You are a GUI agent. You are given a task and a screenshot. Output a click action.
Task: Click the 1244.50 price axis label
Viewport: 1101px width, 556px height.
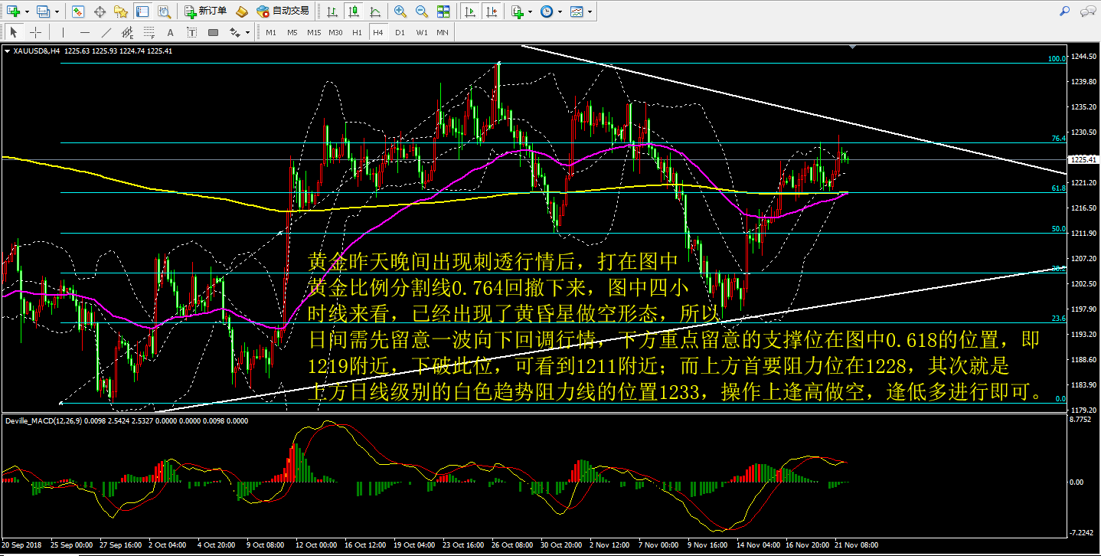pyautogui.click(x=1083, y=57)
